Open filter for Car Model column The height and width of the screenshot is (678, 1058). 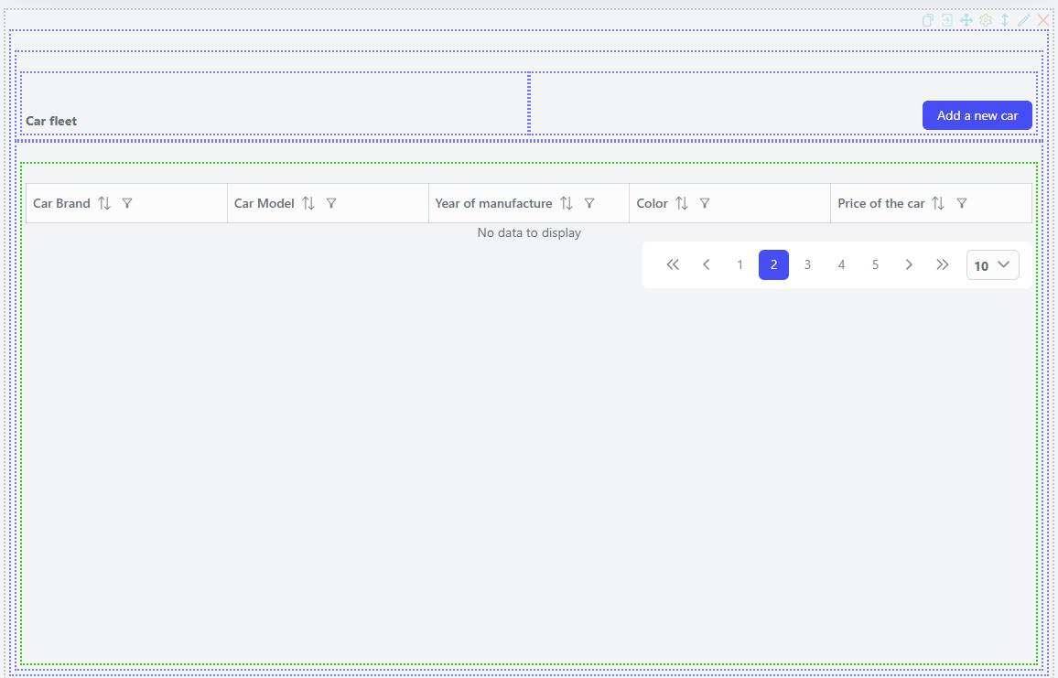[331, 203]
